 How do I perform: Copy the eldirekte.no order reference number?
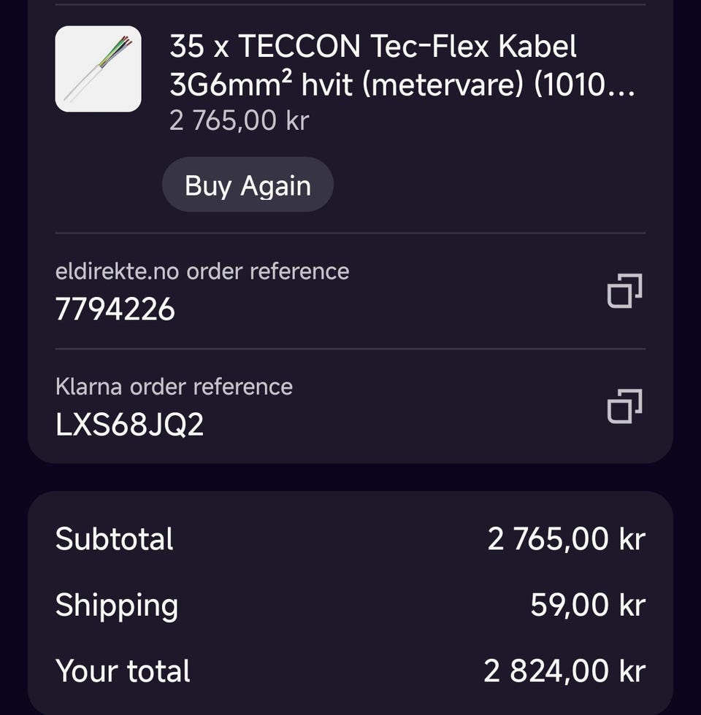click(x=624, y=290)
